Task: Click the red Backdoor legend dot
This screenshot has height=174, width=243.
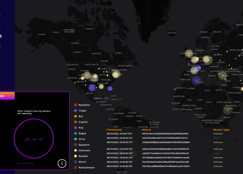Action: (76, 105)
